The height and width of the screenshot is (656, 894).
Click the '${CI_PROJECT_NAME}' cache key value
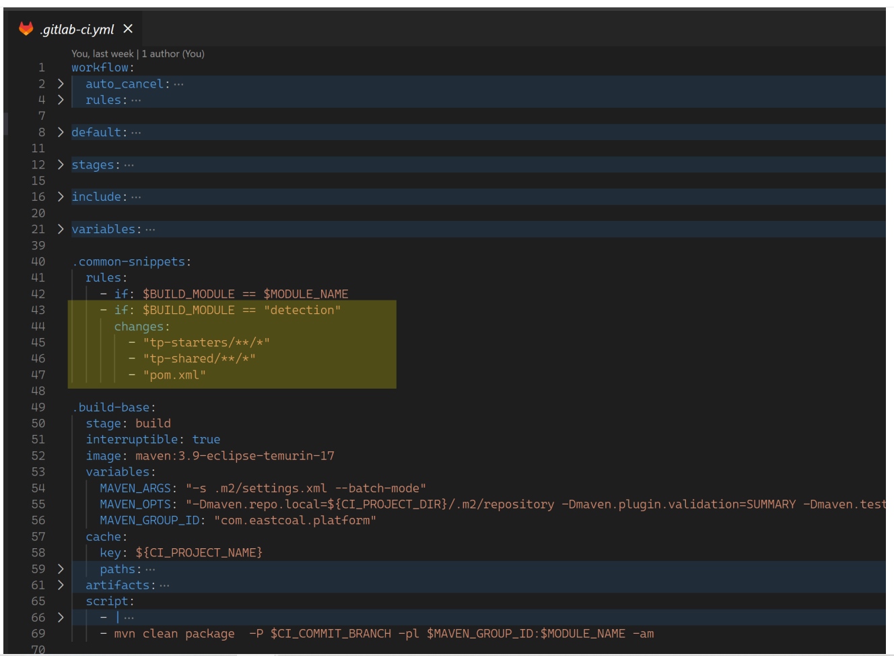(199, 553)
